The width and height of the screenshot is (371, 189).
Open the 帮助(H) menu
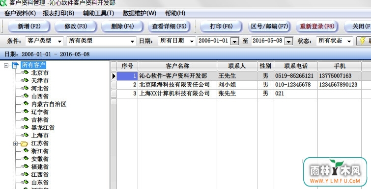[175, 13]
